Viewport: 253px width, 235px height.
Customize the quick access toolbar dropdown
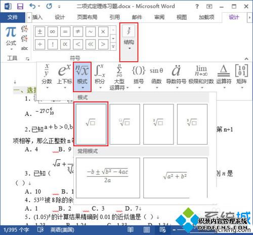59,7
